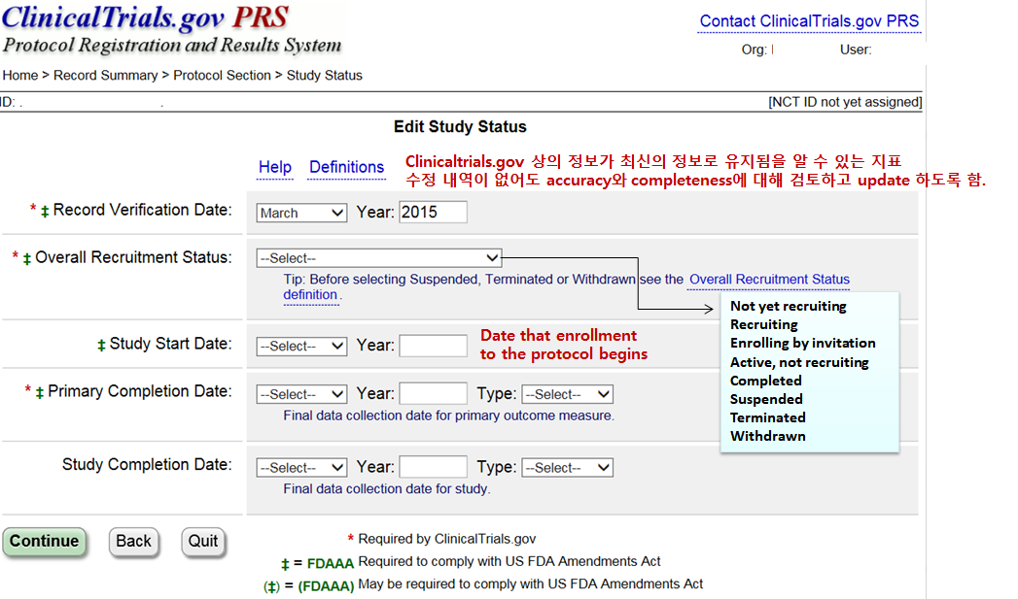Click the 'Study Start Date:' label
This screenshot has height=599, width=1018.
point(170,344)
